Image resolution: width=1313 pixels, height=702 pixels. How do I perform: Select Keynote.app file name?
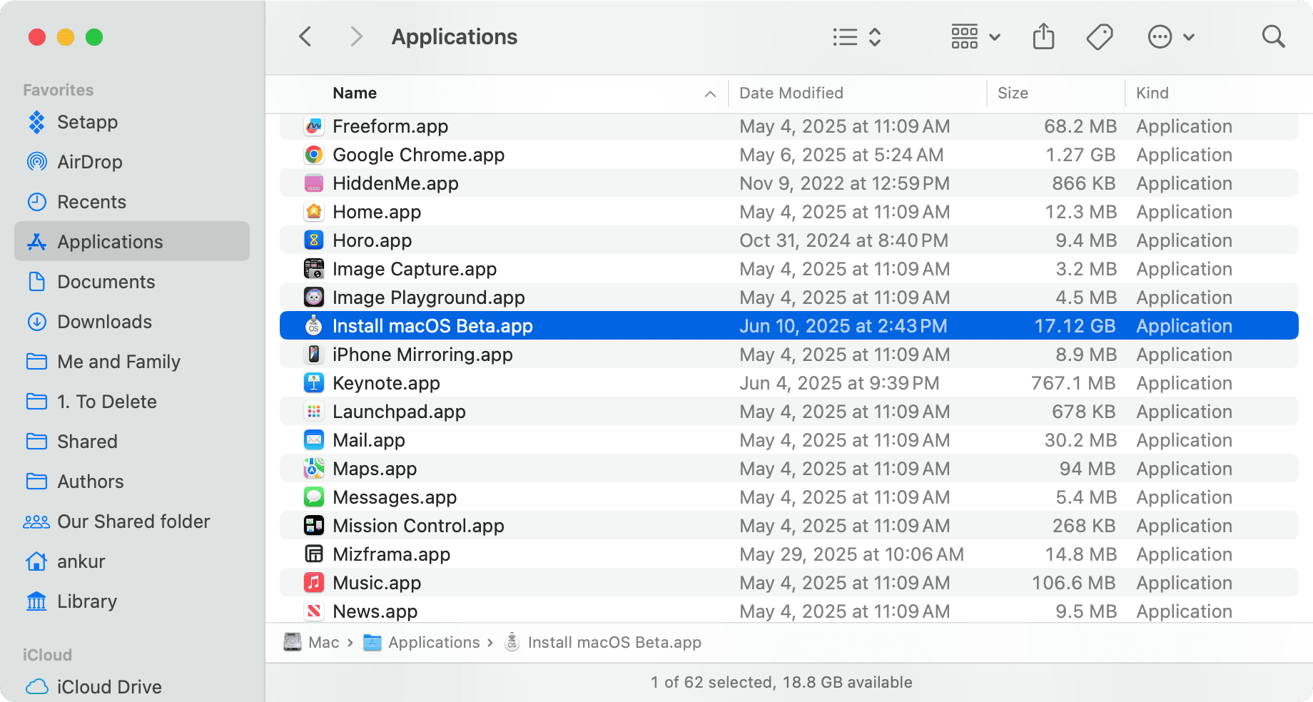coord(386,383)
